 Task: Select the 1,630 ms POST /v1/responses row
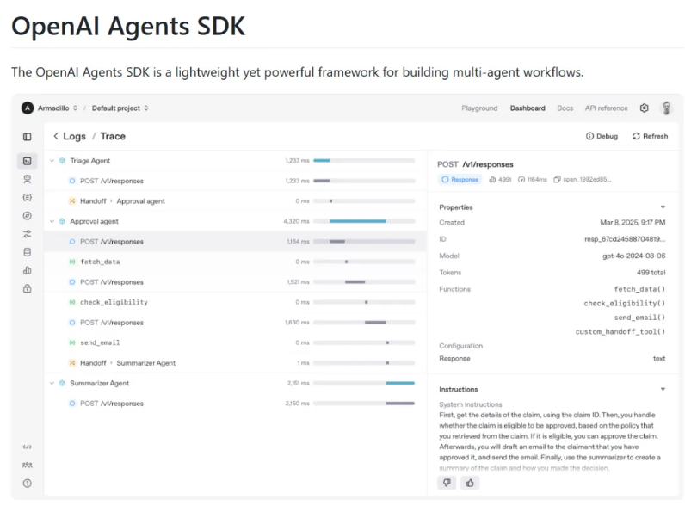pos(236,323)
